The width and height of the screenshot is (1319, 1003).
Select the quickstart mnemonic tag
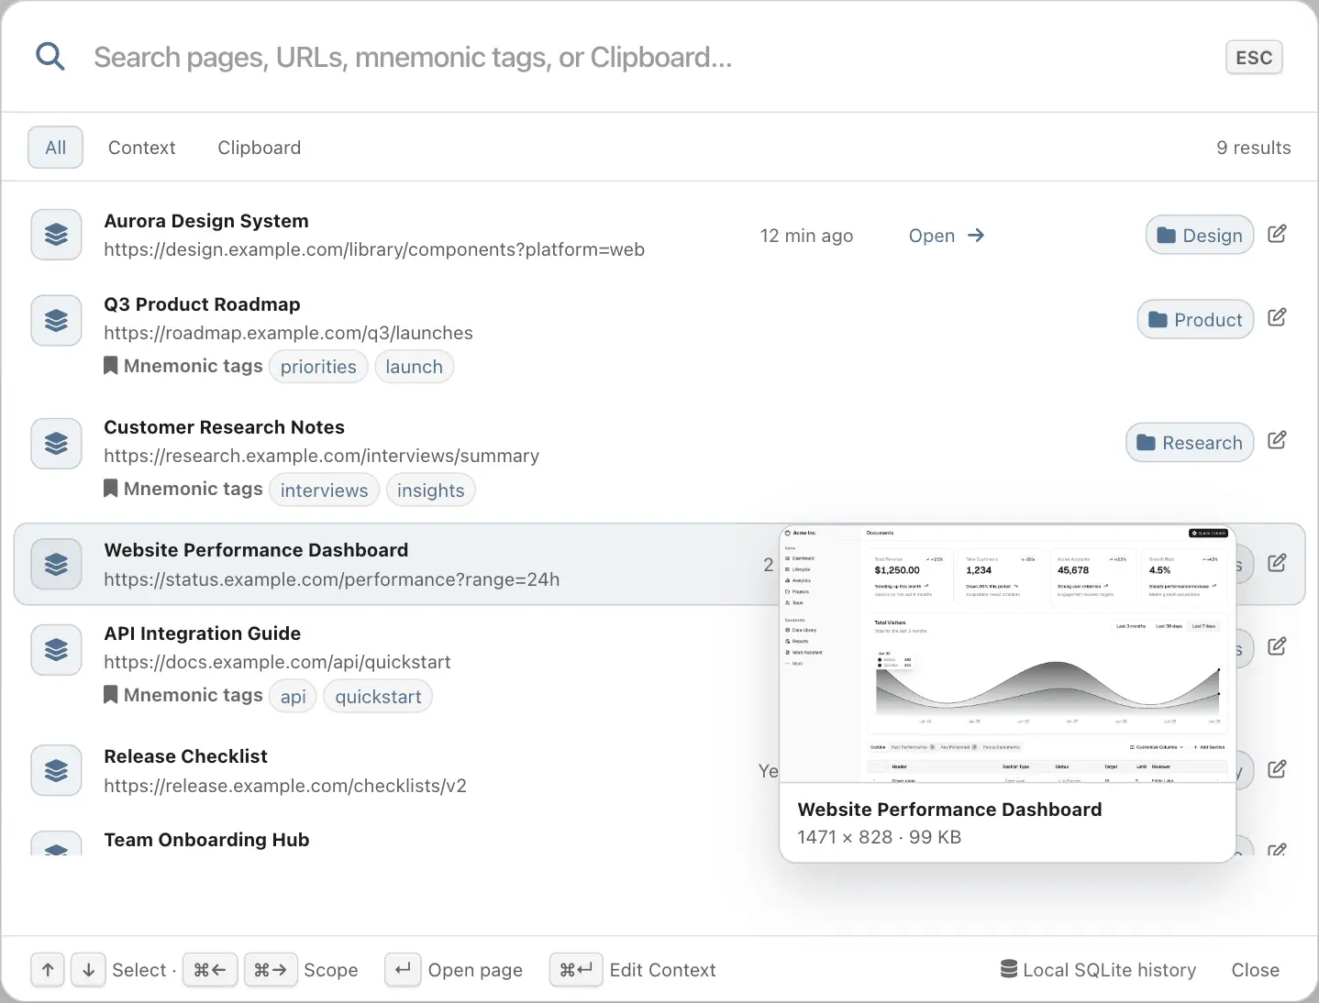(x=378, y=696)
